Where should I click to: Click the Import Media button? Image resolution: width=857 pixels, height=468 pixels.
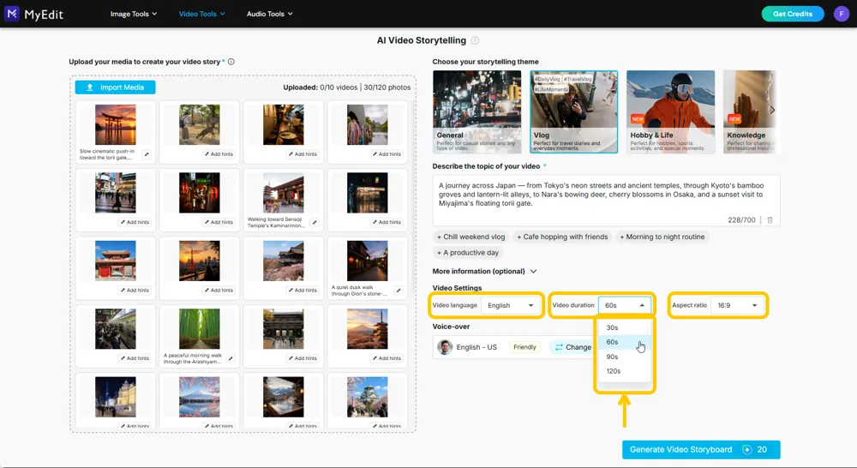[x=116, y=87]
